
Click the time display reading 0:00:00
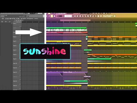(62, 13)
